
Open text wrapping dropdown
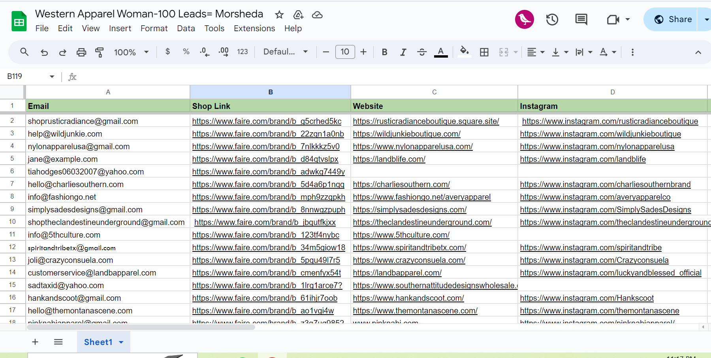[x=584, y=52]
